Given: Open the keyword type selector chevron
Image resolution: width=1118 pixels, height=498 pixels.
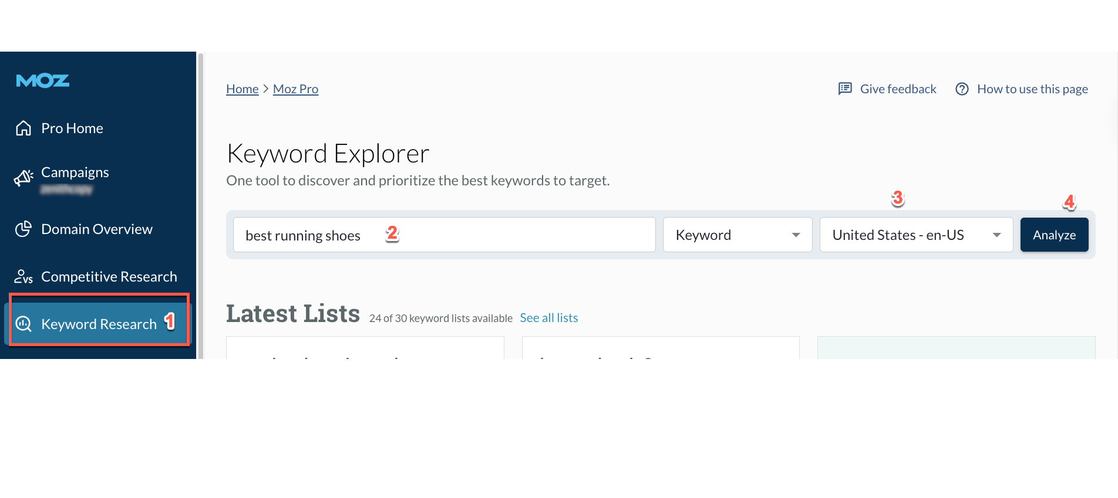Looking at the screenshot, I should click(x=796, y=235).
